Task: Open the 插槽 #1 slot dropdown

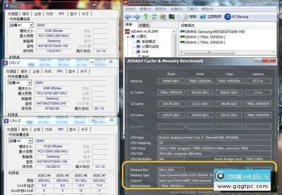Action: 23,26
